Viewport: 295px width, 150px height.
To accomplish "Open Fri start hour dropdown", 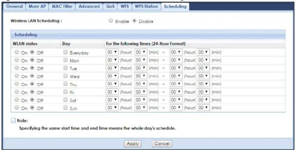I will click(112, 92).
